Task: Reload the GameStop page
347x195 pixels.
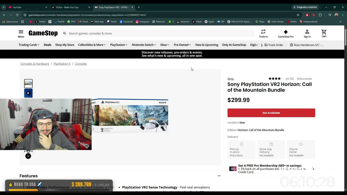Action: coord(17,15)
